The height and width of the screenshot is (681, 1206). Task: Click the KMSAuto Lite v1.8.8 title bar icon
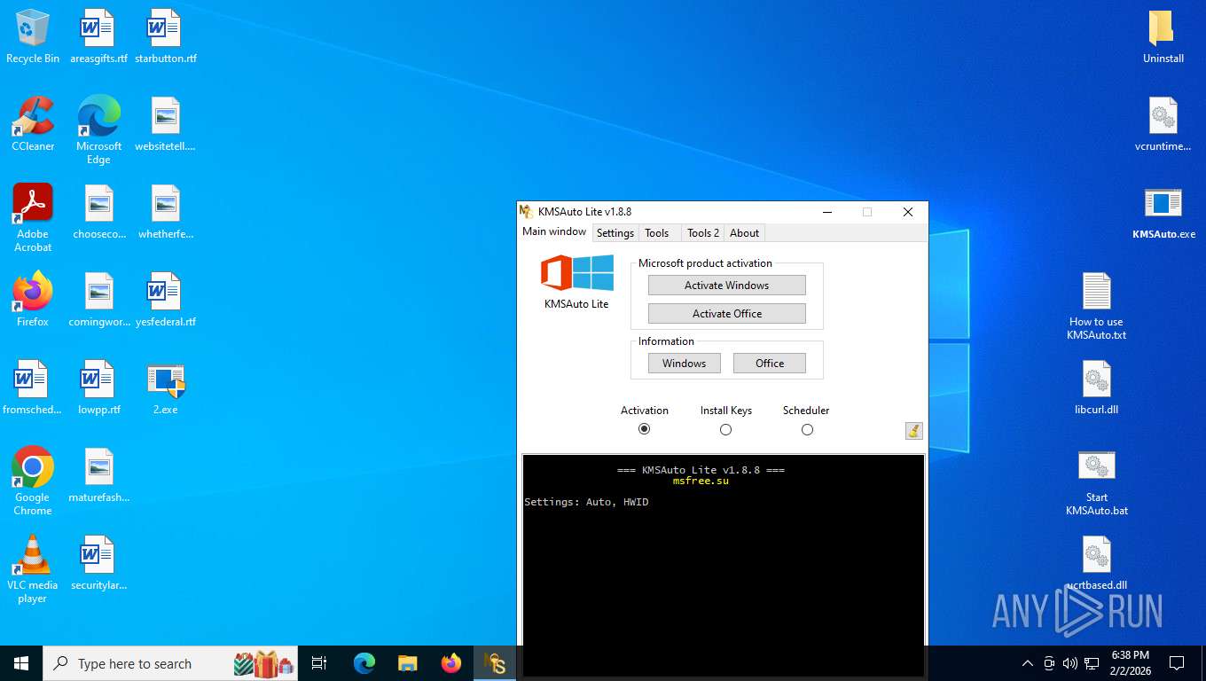coord(526,212)
